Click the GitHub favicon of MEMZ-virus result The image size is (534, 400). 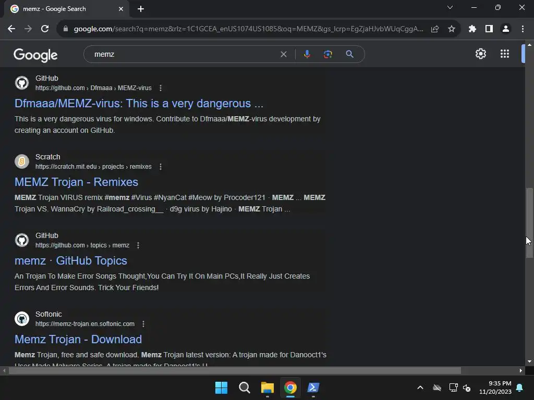(x=22, y=83)
